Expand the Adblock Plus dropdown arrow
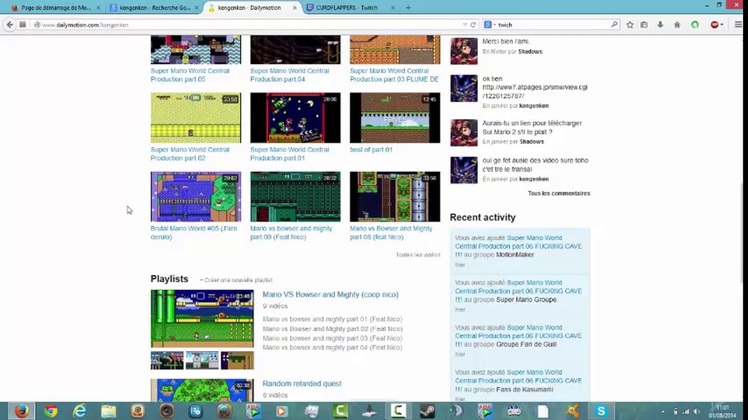Screen dimensions: 748x420 click(x=722, y=25)
